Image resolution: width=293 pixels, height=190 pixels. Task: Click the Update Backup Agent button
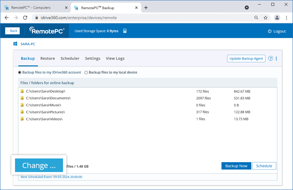(246, 59)
